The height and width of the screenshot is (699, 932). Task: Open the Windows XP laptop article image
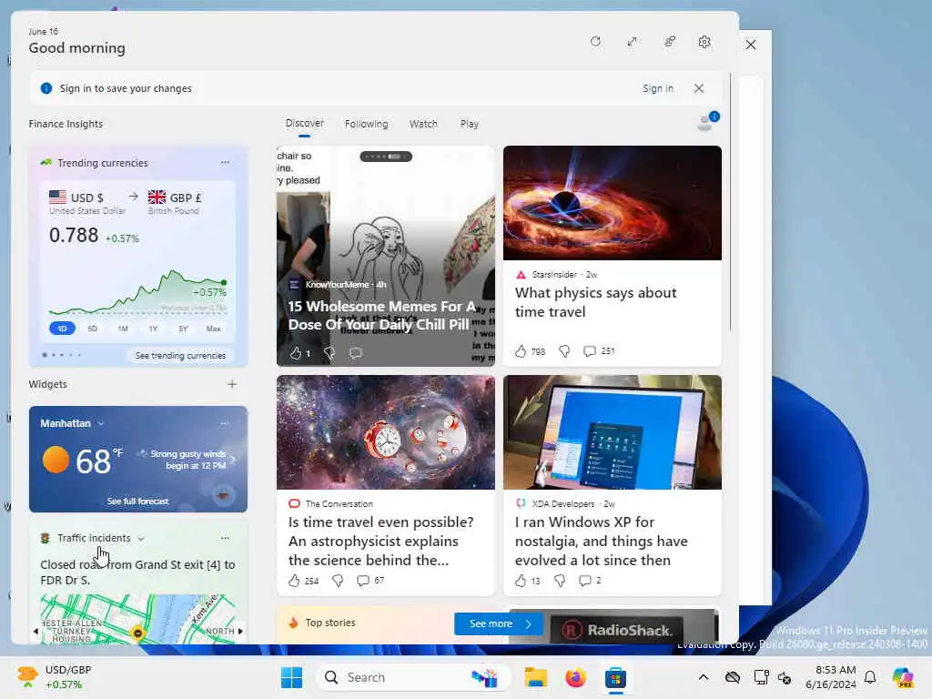pos(613,432)
